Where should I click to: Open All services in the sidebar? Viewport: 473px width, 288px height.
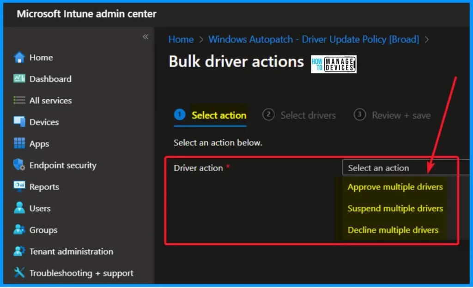[50, 100]
